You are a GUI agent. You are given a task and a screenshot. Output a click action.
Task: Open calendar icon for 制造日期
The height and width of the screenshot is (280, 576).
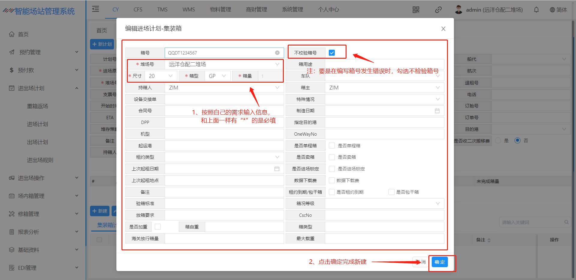437,111
